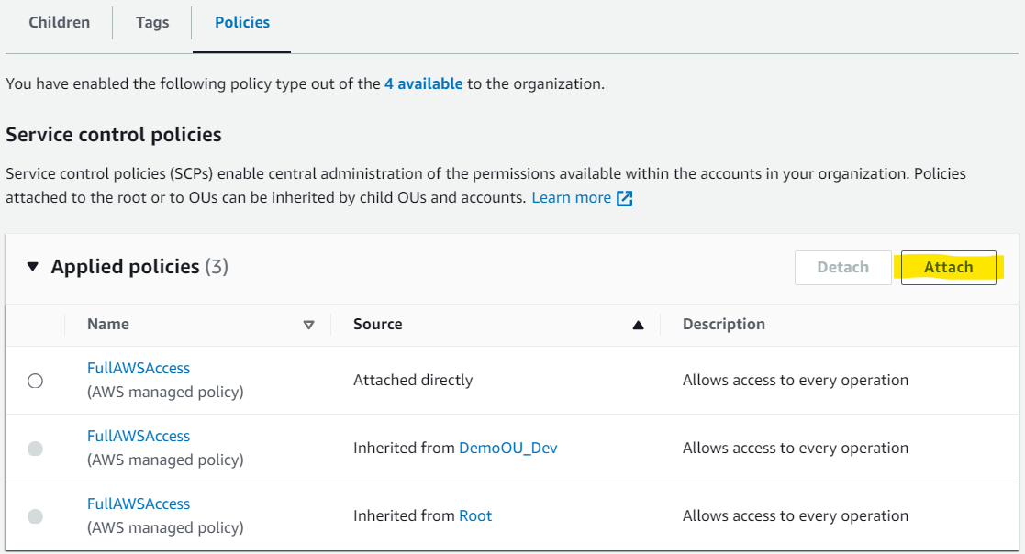
Task: Click the Attach button
Action: point(949,267)
